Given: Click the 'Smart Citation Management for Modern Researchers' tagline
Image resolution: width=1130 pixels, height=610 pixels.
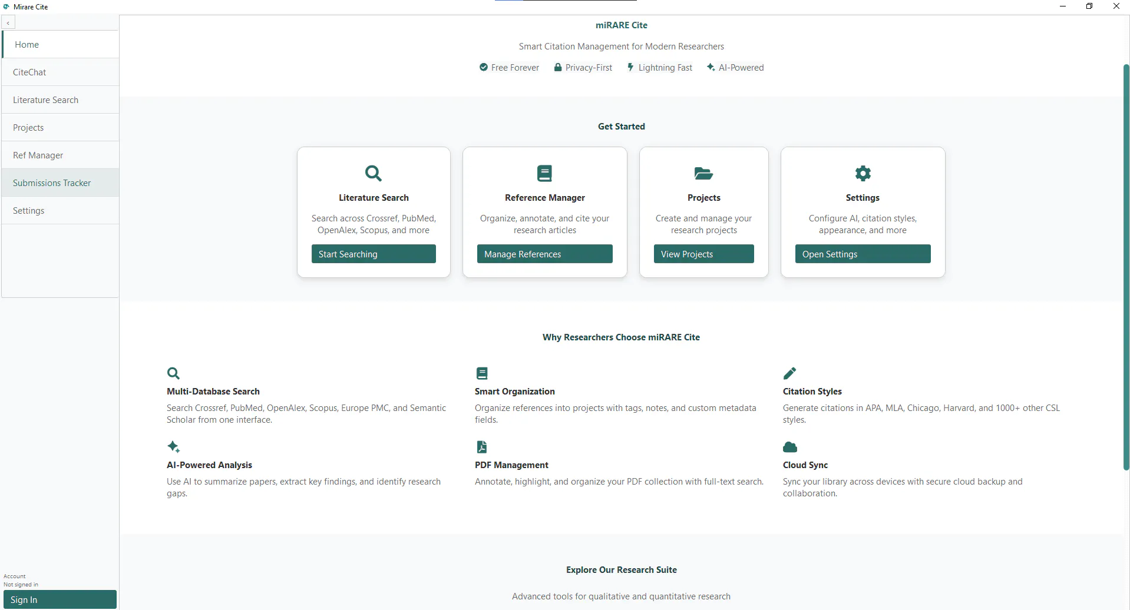Looking at the screenshot, I should click(622, 46).
